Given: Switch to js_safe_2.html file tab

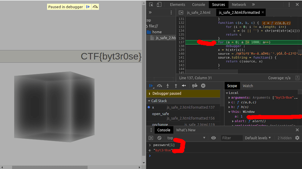Looking at the screenshot, I should click(198, 13).
